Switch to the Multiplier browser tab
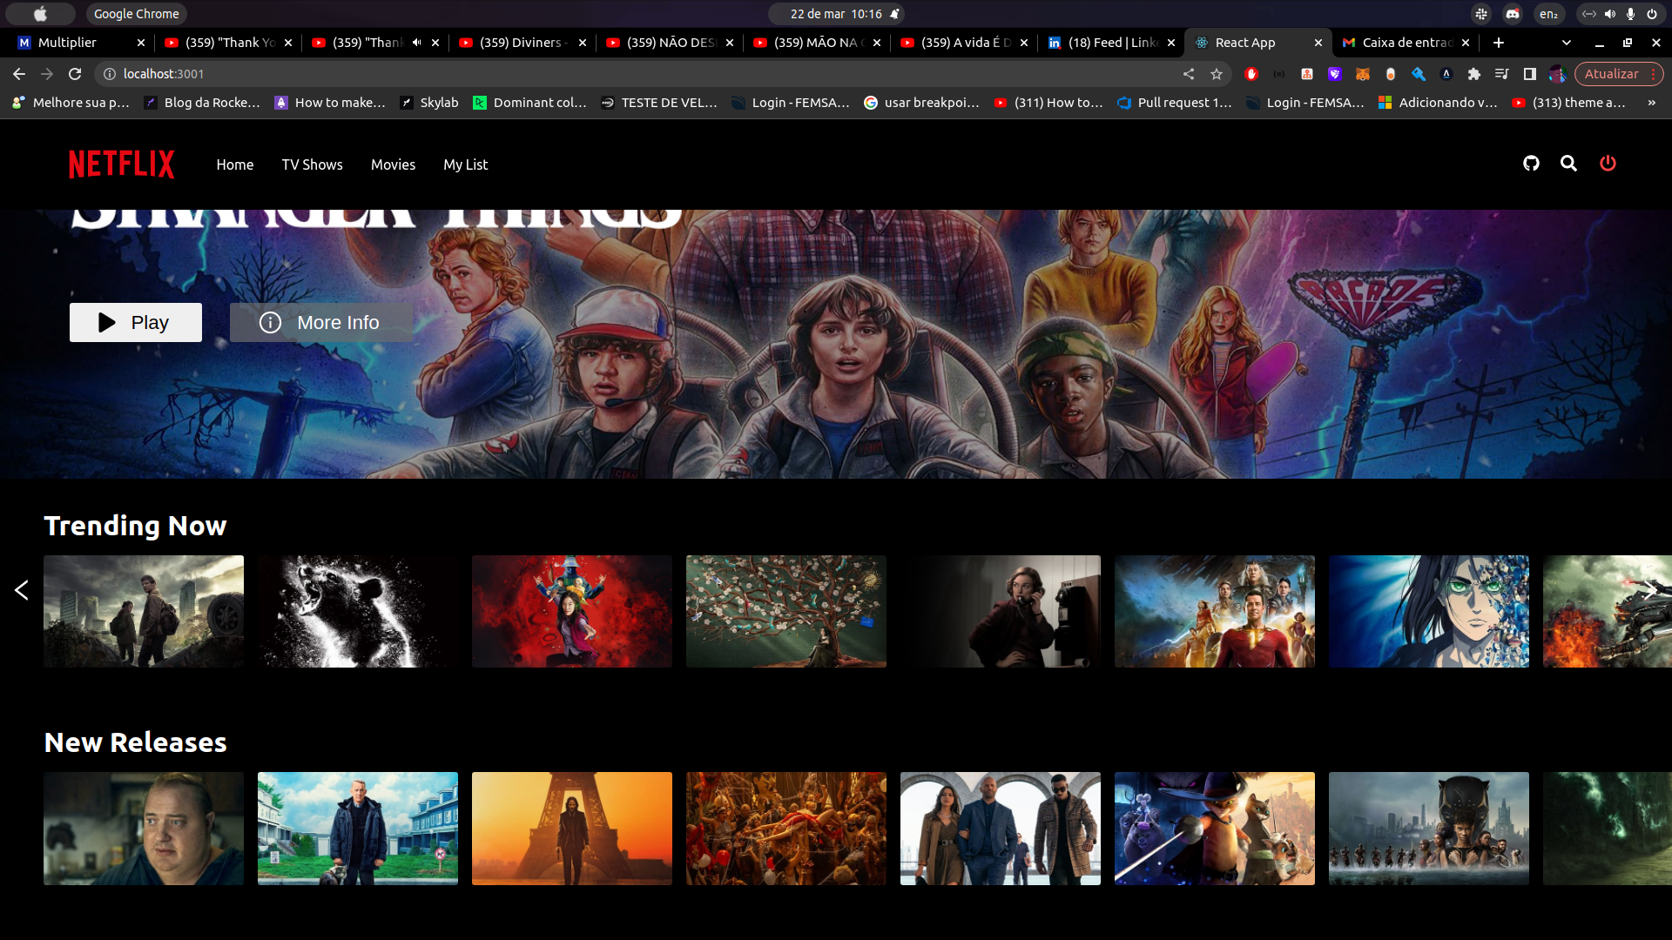Image resolution: width=1672 pixels, height=940 pixels. pos(68,42)
